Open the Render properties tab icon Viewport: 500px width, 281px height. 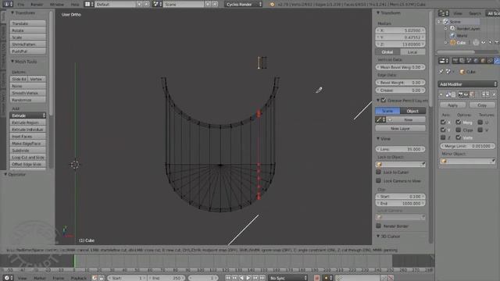455,61
